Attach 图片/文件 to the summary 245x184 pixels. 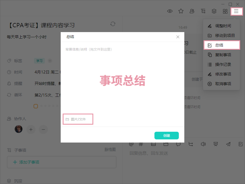[78, 119]
